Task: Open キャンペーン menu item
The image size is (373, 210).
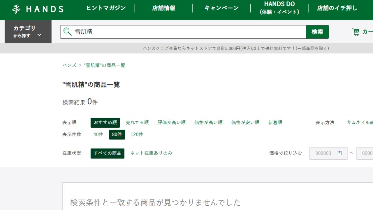Action: 221,8
